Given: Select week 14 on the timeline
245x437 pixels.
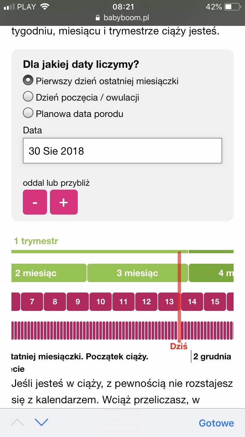Looking at the screenshot, I should click(192, 302).
